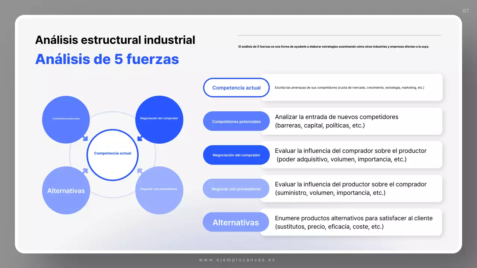Select the Análisis de 5 fuerzas title
The height and width of the screenshot is (268, 477).
tap(107, 59)
